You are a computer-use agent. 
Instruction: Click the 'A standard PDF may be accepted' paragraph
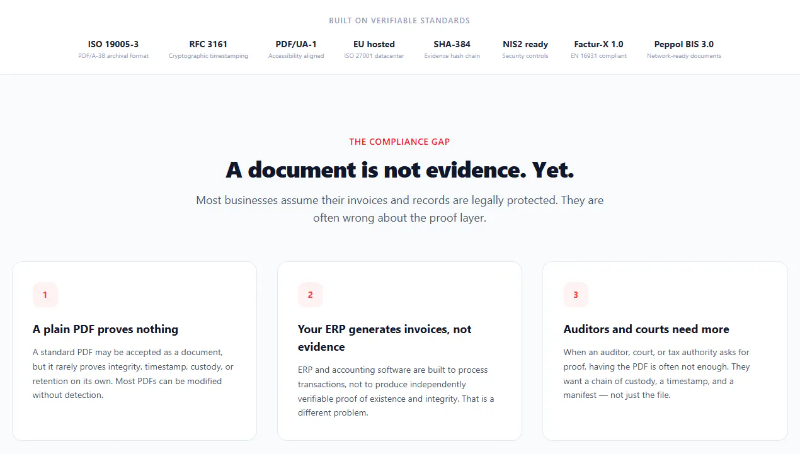133,374
